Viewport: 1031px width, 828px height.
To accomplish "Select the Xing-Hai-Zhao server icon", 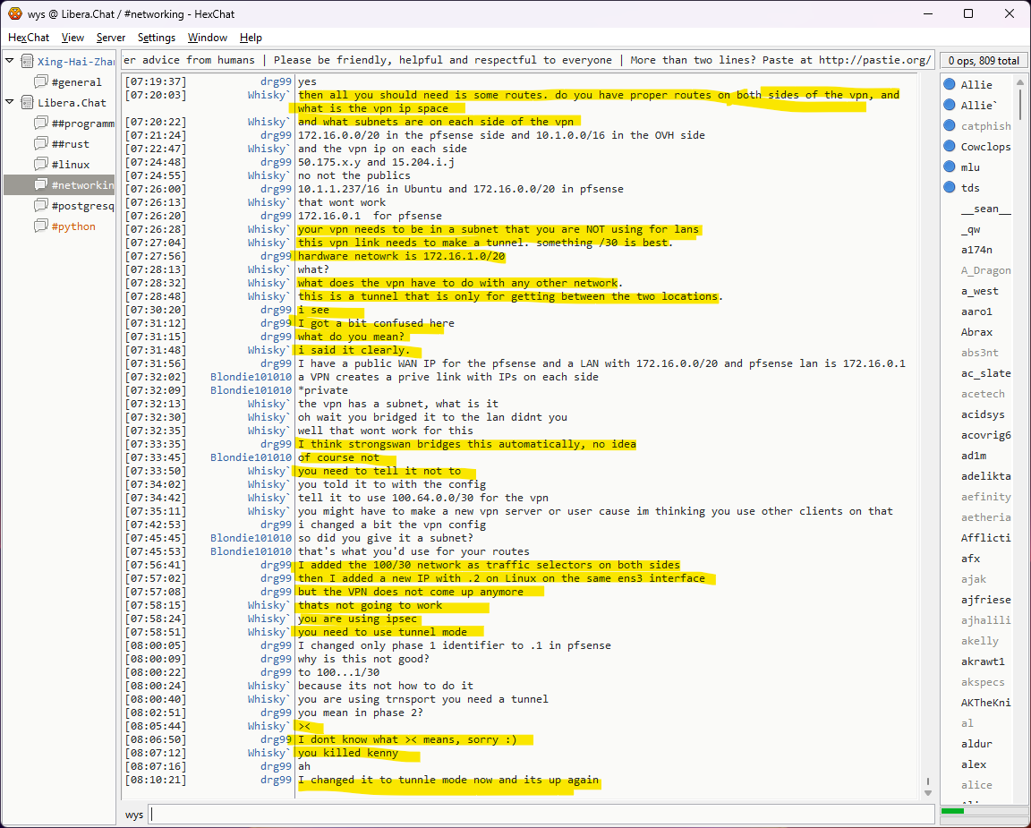I will [x=27, y=62].
